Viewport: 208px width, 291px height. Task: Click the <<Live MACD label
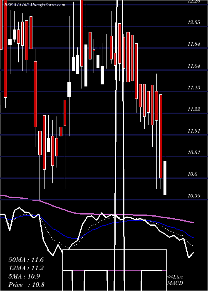coord(175,280)
